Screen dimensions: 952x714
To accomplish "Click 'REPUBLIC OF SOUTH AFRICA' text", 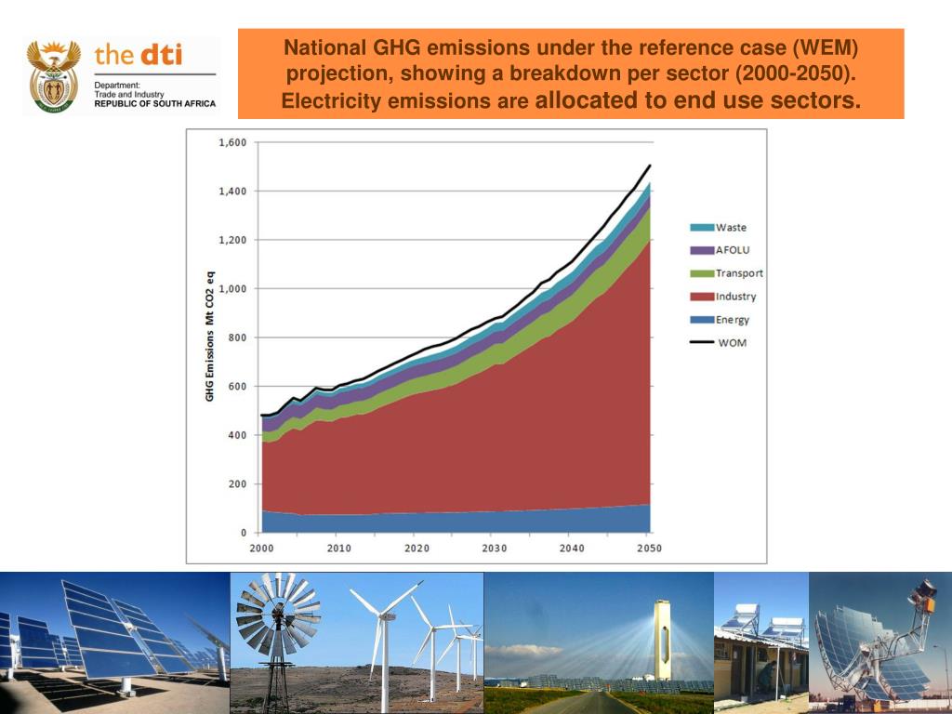I will [x=155, y=104].
